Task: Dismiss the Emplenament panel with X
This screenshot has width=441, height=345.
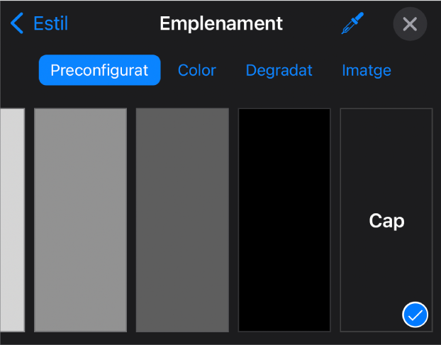Action: (410, 24)
